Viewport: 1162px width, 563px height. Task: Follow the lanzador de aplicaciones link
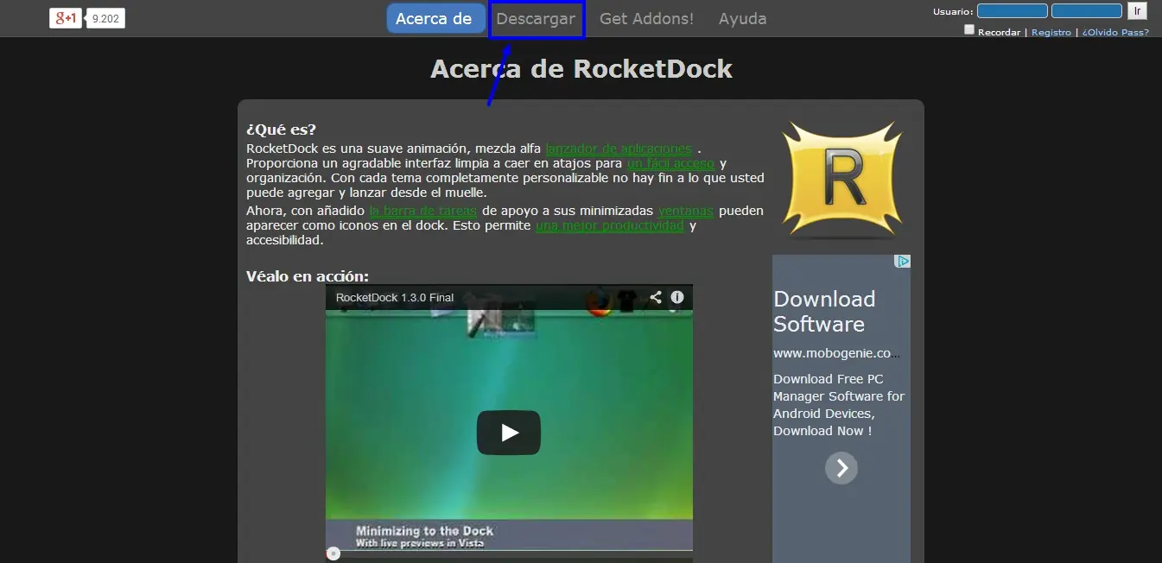619,149
